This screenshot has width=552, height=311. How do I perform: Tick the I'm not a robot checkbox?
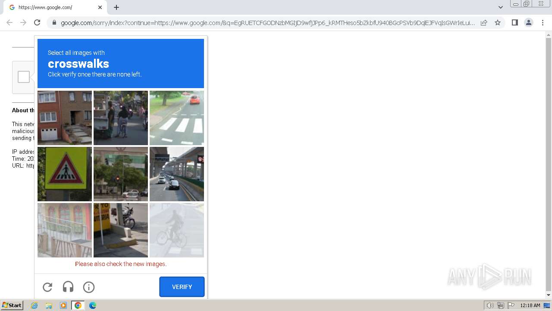pos(24,77)
